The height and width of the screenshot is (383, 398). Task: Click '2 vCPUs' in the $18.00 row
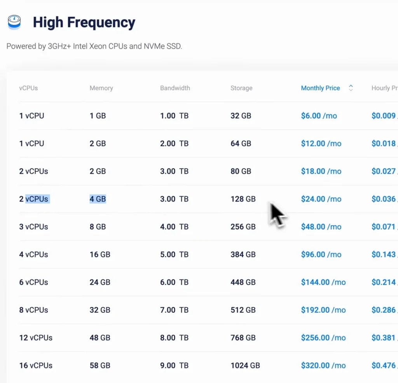(33, 172)
